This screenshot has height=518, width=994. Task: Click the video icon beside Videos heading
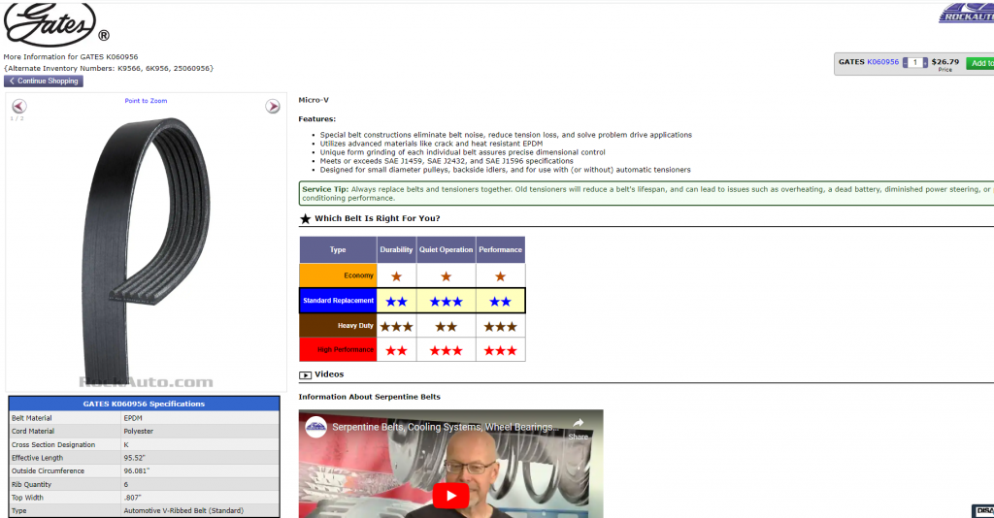pyautogui.click(x=305, y=374)
